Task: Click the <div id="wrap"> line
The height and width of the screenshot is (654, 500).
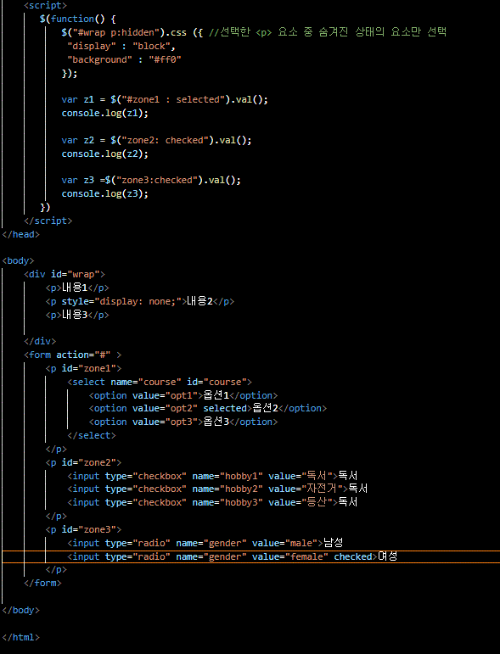Action: pyautogui.click(x=65, y=275)
